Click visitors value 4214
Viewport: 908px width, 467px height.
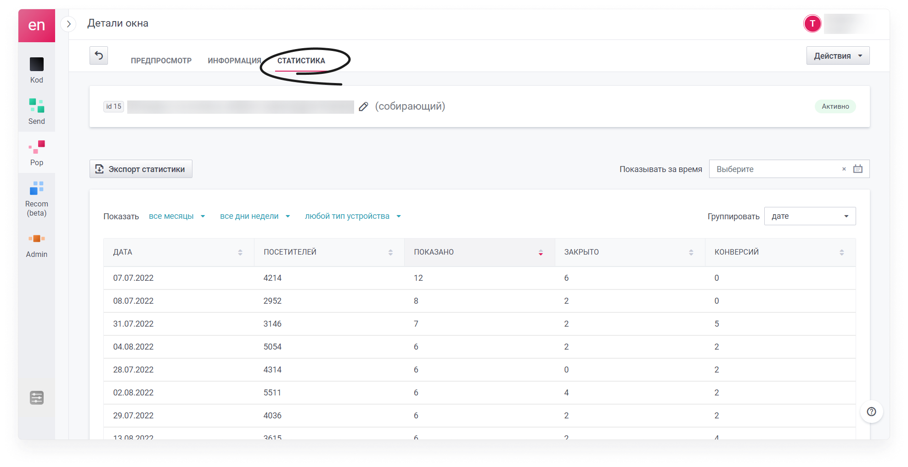[x=272, y=278]
